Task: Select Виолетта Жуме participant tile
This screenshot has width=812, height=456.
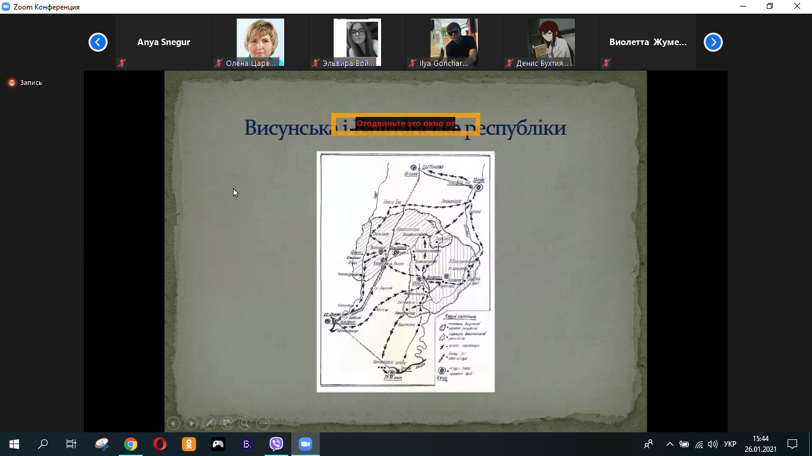Action: pyautogui.click(x=647, y=42)
